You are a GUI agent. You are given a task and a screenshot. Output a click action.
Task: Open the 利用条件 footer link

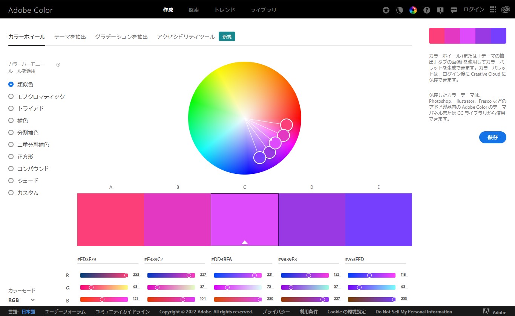pos(309,312)
